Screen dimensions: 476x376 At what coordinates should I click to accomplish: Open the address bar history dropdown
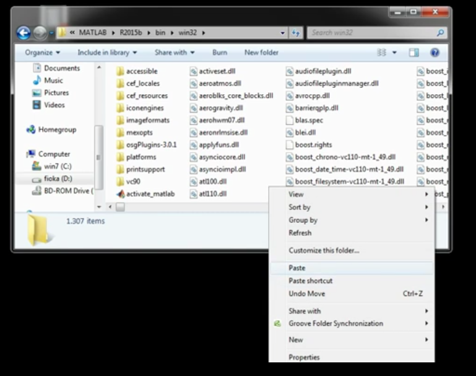[283, 33]
